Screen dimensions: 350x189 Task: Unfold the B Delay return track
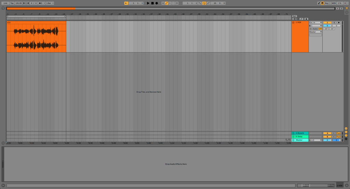[x=293, y=137]
